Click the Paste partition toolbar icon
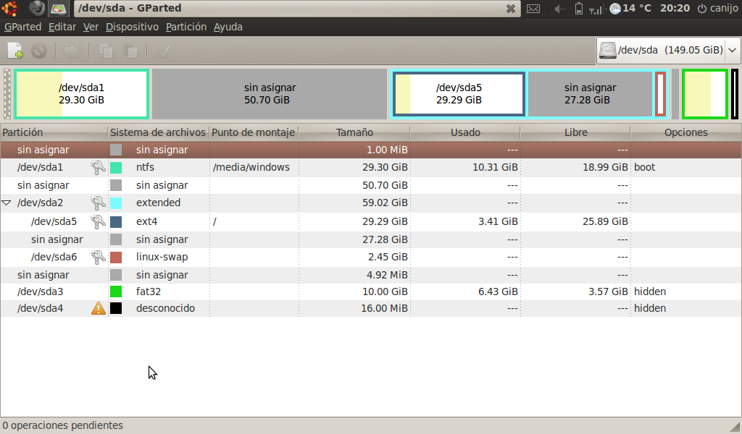 (x=130, y=51)
